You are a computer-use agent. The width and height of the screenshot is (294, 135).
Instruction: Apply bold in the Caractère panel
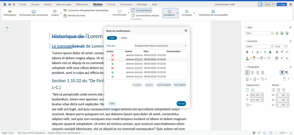point(247,52)
